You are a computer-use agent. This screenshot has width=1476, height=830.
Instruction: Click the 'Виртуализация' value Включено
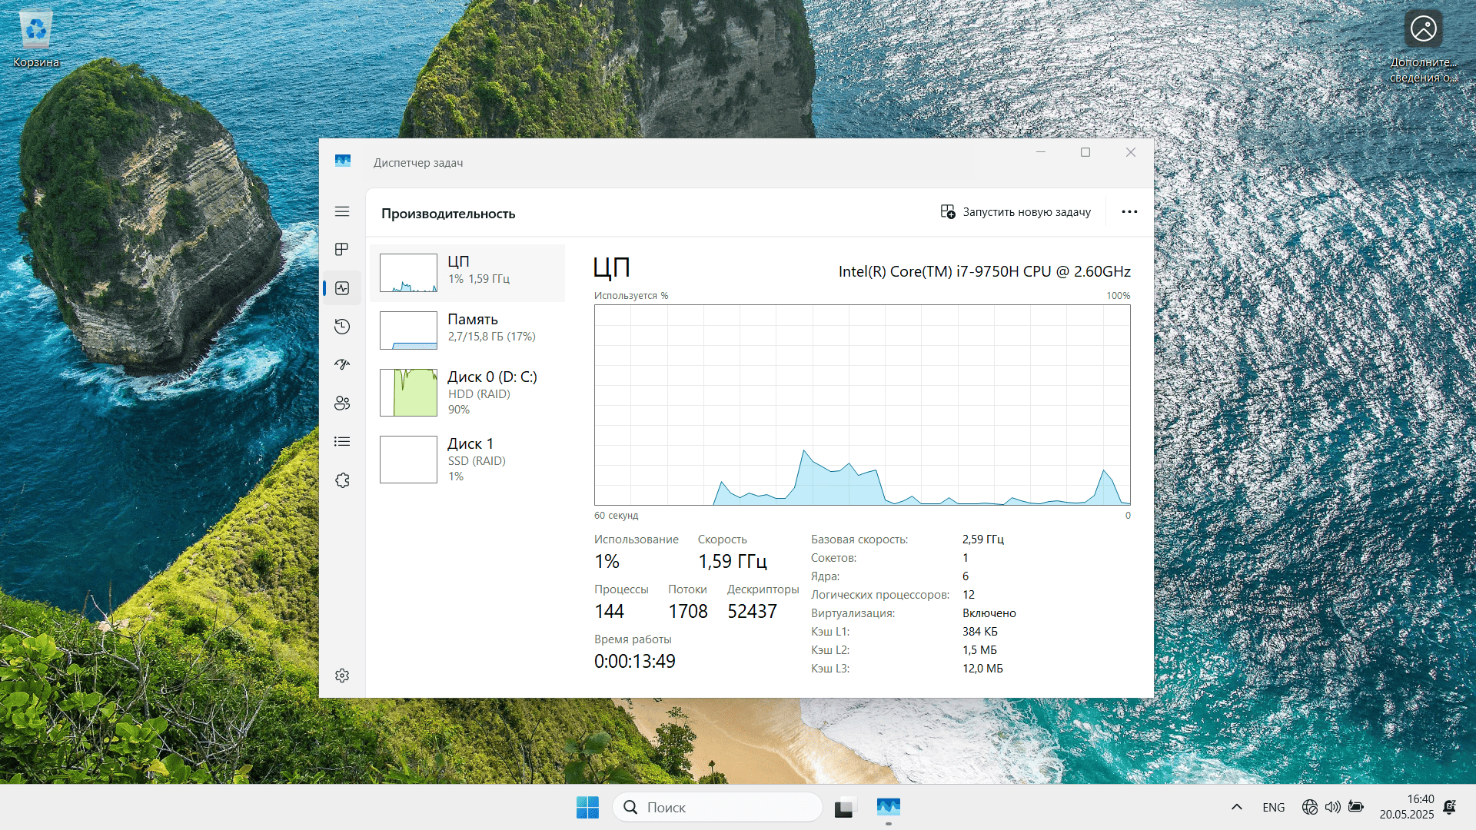(989, 613)
